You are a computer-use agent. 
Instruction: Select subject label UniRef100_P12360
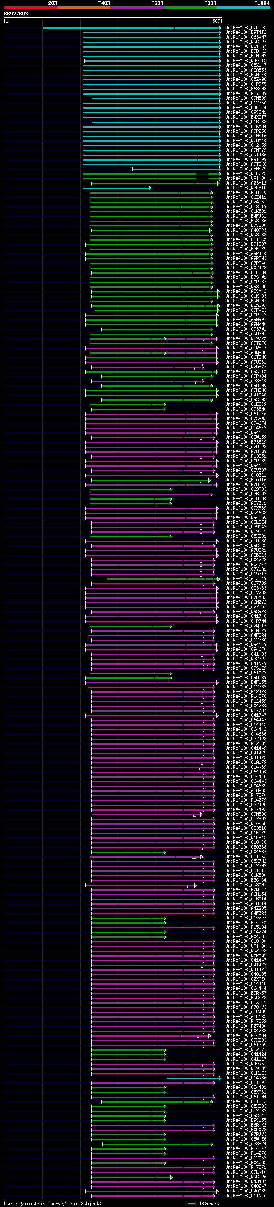[246, 103]
